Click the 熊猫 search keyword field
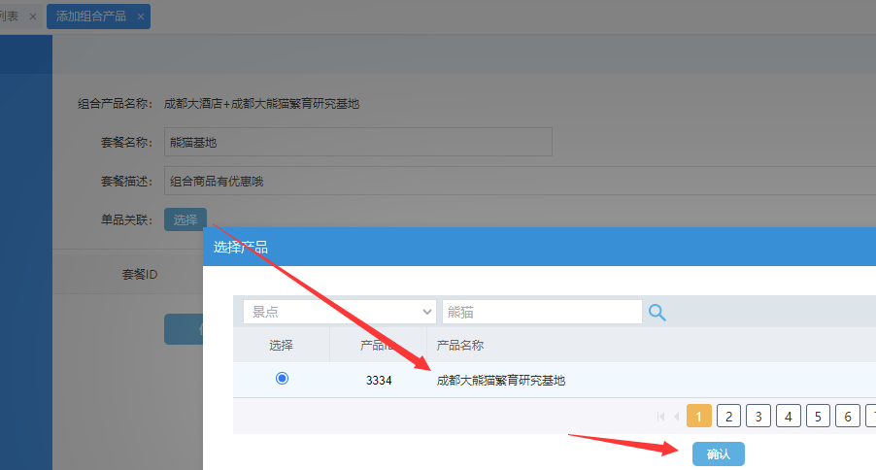876x470 pixels. coord(541,312)
